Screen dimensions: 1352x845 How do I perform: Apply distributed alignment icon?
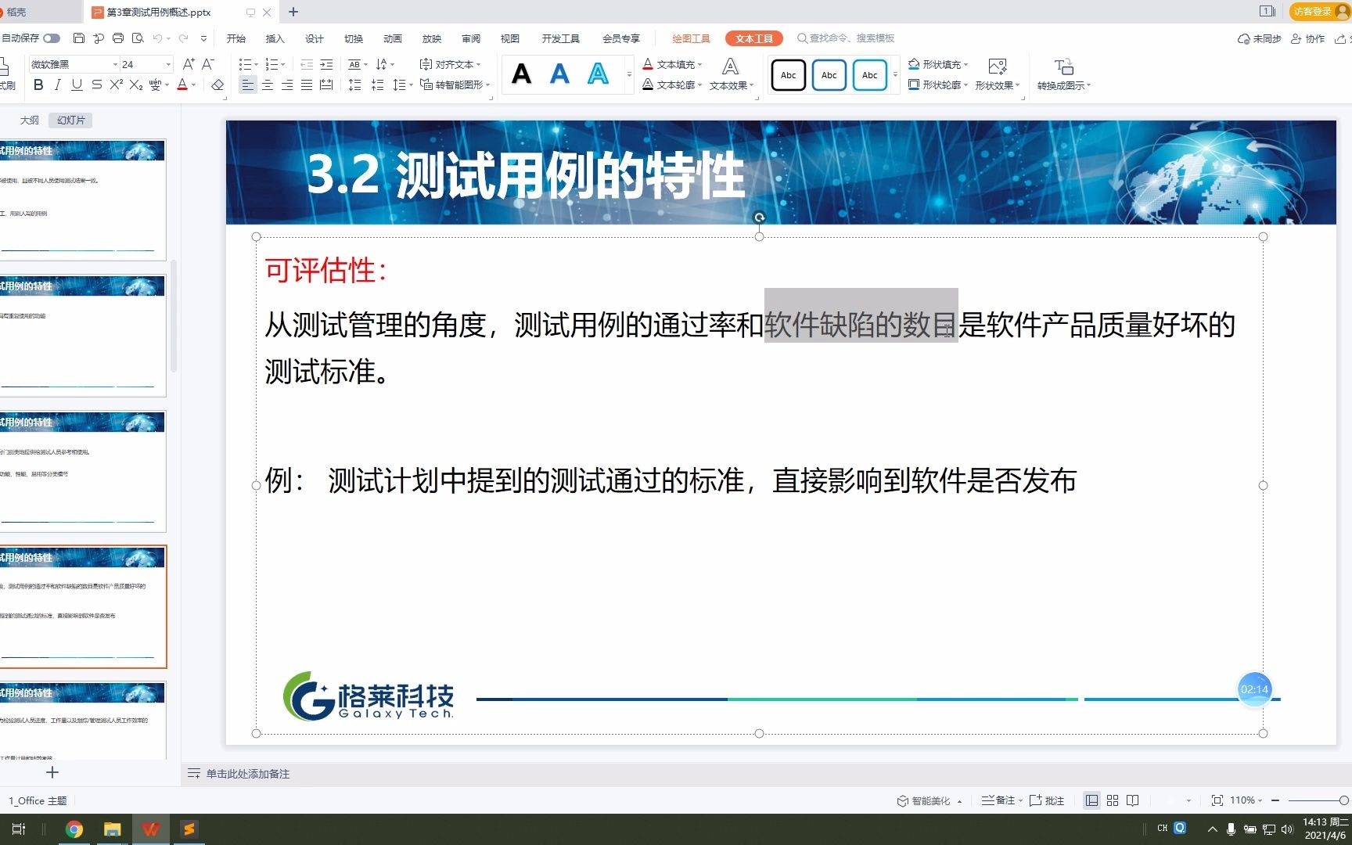(326, 84)
